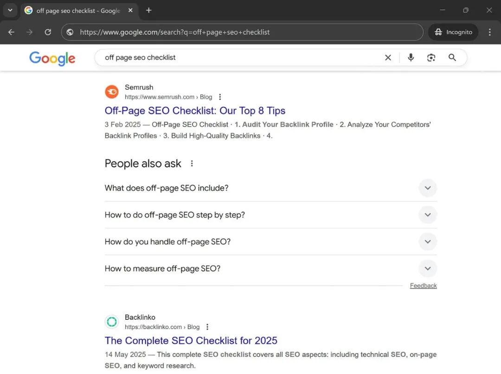
Task: Click the address bar URL
Action: 174,32
